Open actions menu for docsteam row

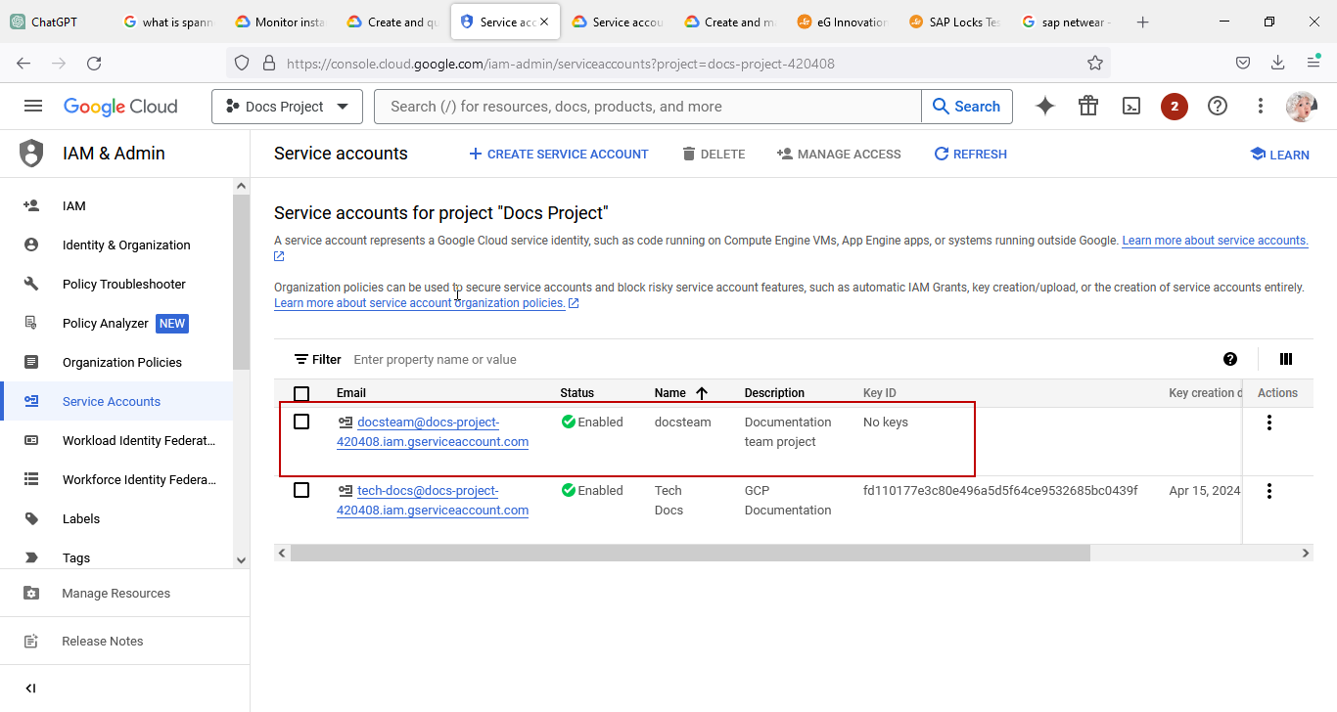point(1269,423)
